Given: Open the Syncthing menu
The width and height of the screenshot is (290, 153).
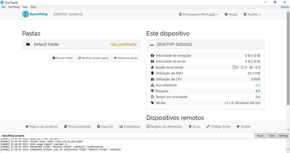Looking at the screenshot, I should 14,7.
